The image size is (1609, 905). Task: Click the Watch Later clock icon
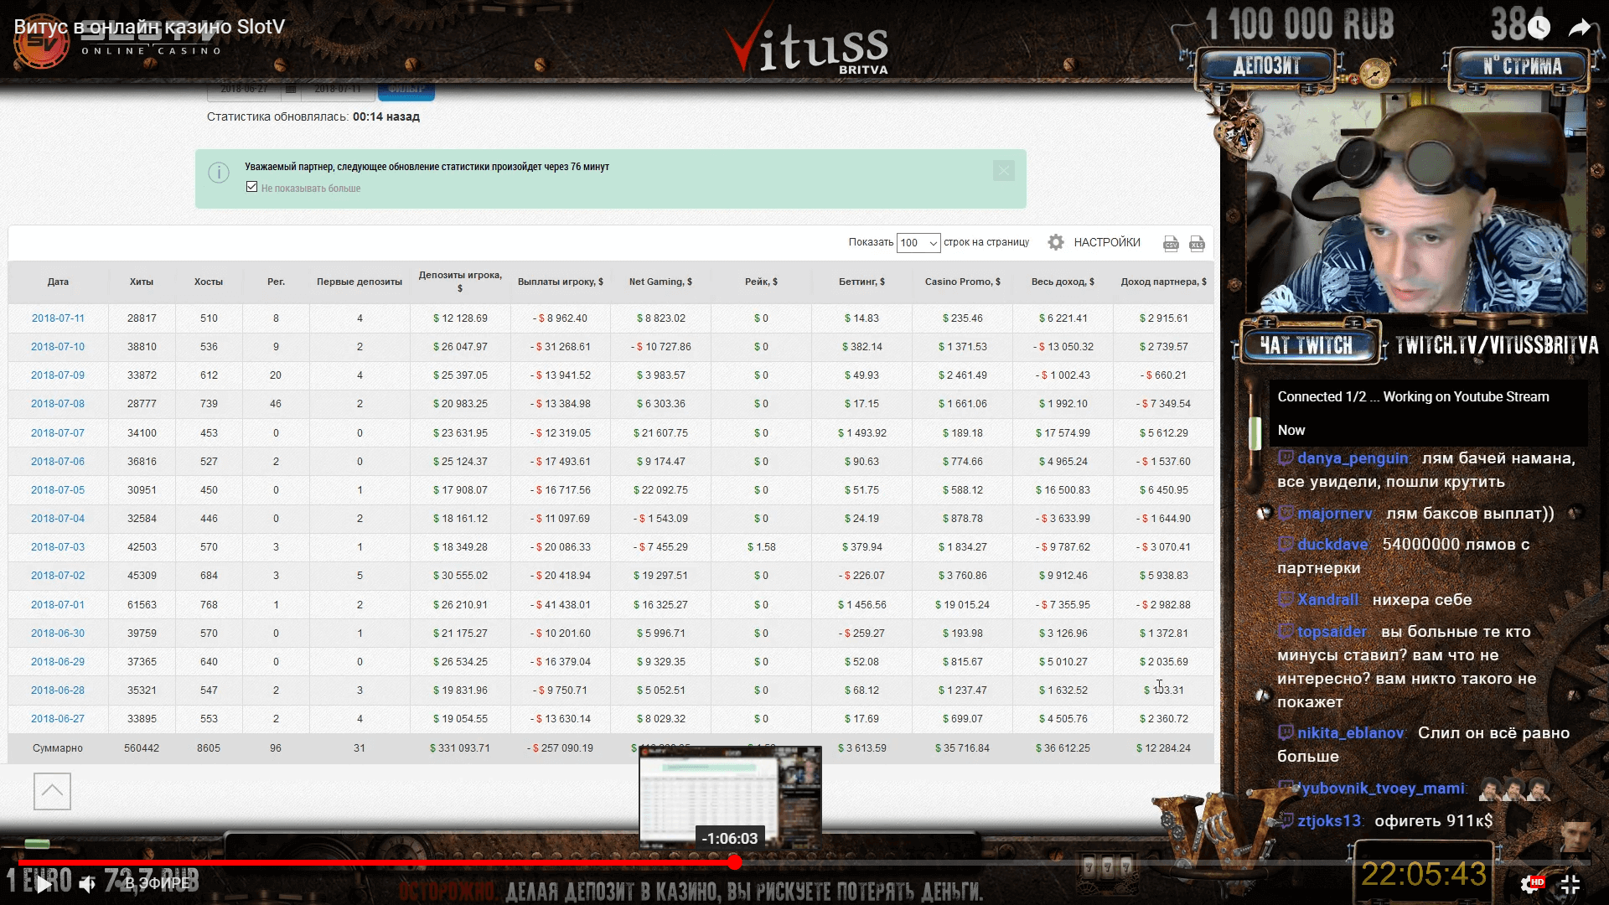[1539, 28]
